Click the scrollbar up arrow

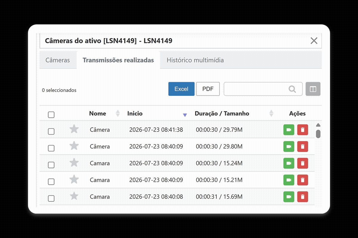click(x=318, y=125)
